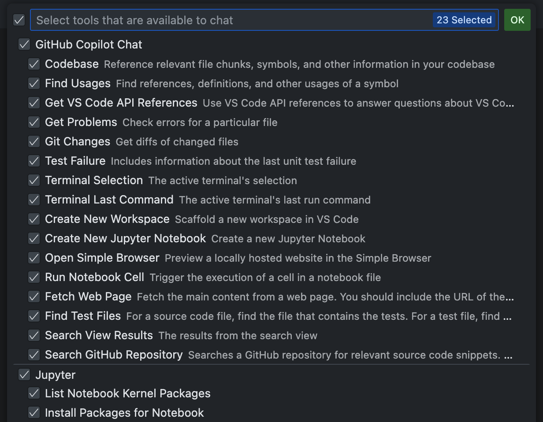Select 'Search GitHub Repository' label
This screenshot has height=422, width=543.
[x=114, y=355]
